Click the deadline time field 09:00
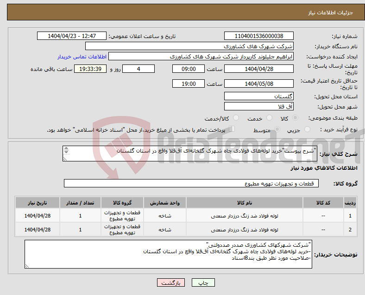 click(x=189, y=69)
